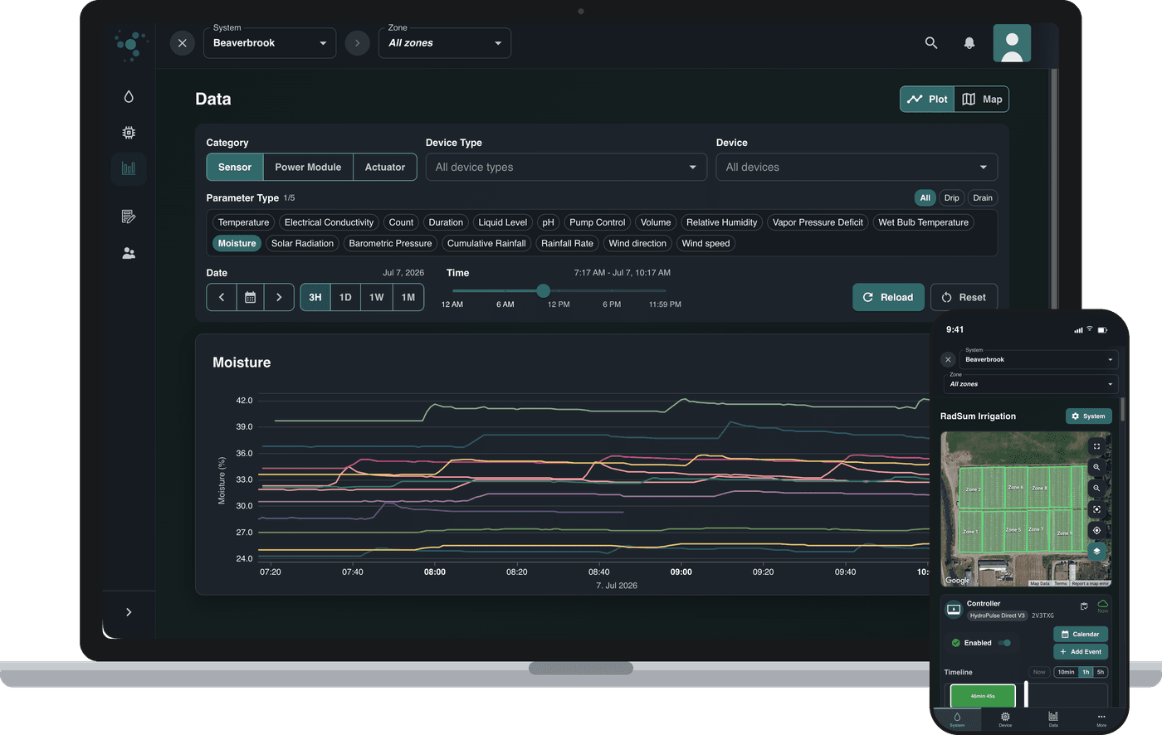
Task: Select 10min timeline range on phone
Action: click(x=1066, y=673)
